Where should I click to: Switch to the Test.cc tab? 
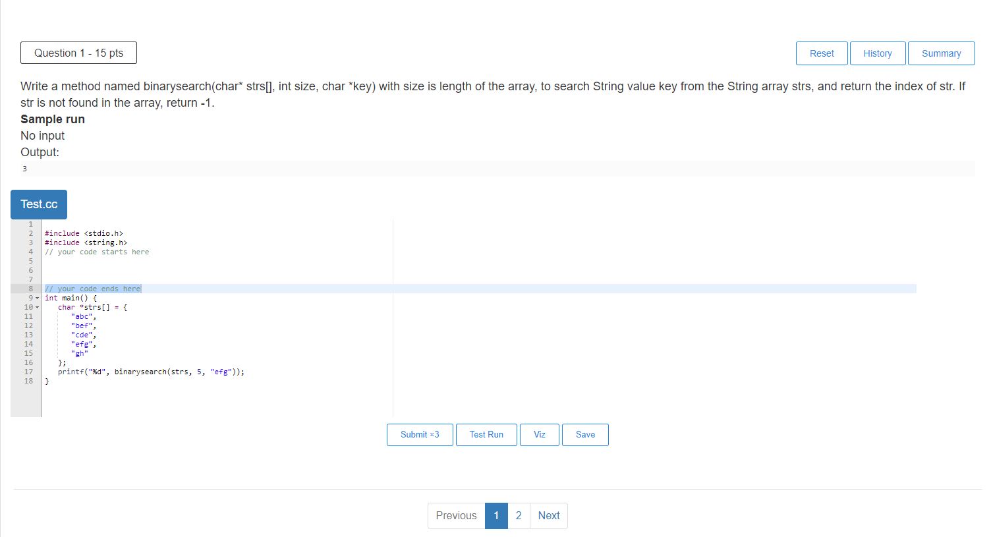38,204
